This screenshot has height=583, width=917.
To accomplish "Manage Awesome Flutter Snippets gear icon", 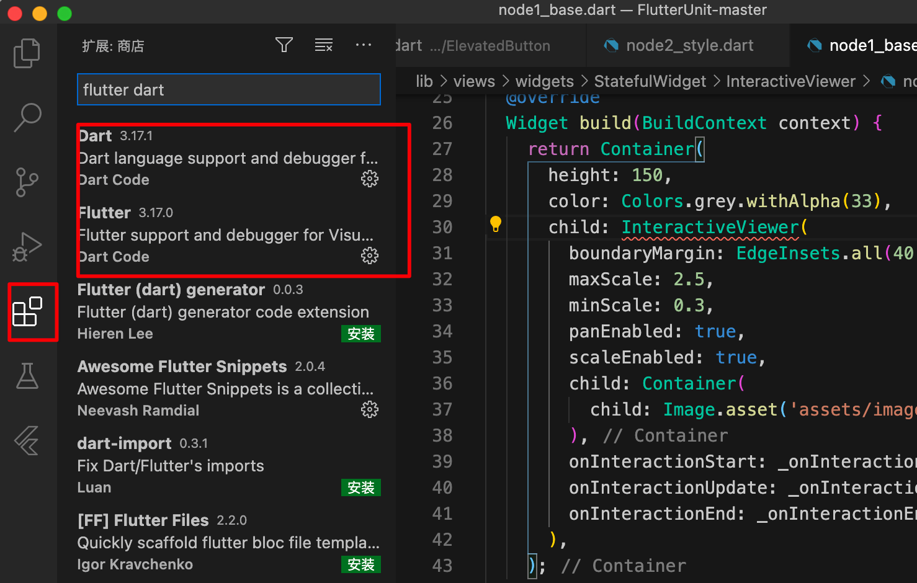I will point(370,410).
